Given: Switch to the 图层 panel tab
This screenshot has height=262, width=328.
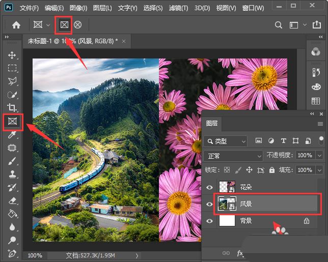Looking at the screenshot, I should pos(212,123).
